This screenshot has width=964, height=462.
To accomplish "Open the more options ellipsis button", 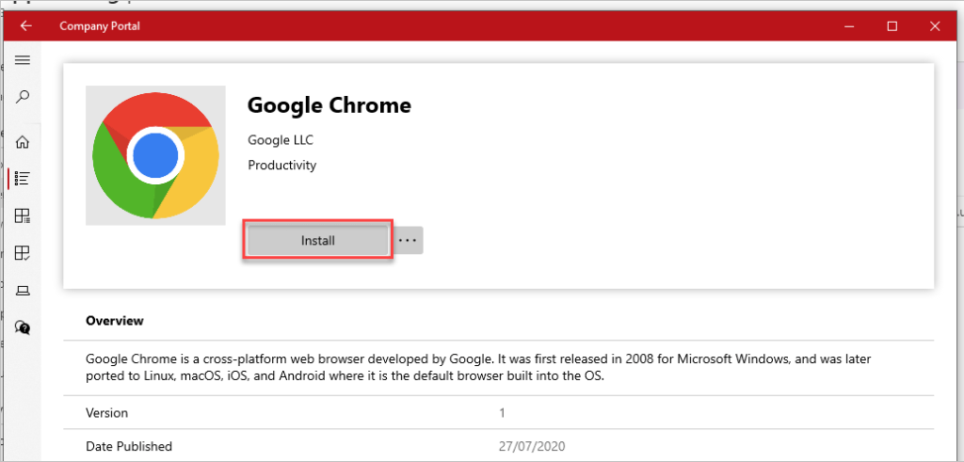I will [407, 240].
